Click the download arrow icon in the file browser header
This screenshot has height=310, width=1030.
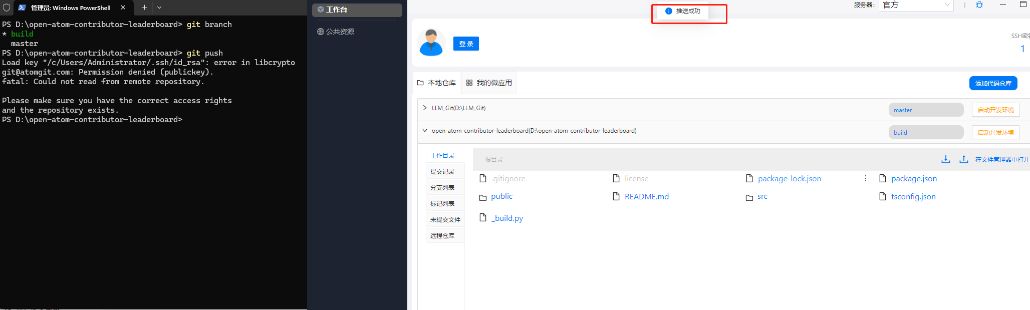click(x=946, y=159)
